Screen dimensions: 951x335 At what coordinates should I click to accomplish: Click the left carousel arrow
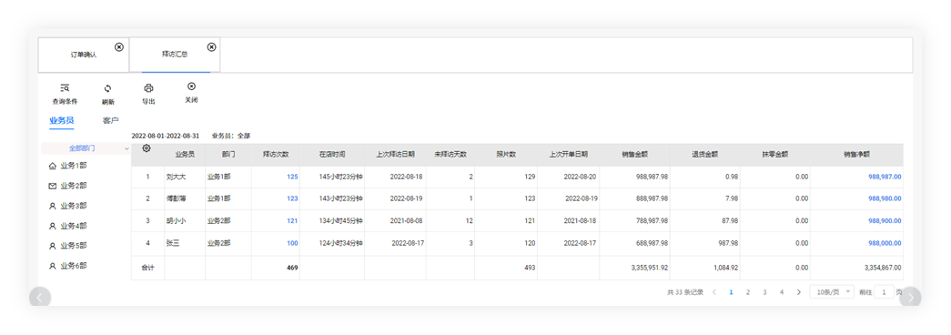click(40, 298)
